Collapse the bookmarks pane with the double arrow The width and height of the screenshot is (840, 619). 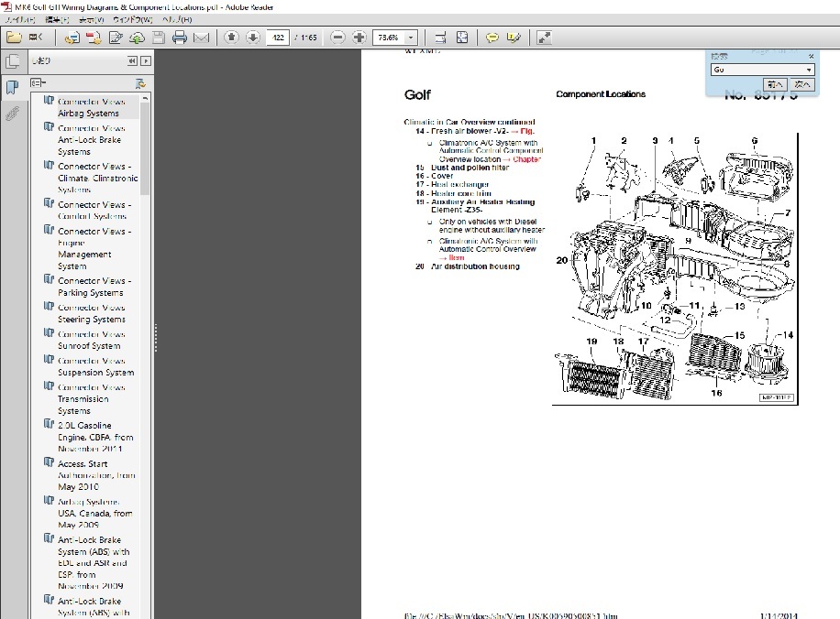coord(132,61)
